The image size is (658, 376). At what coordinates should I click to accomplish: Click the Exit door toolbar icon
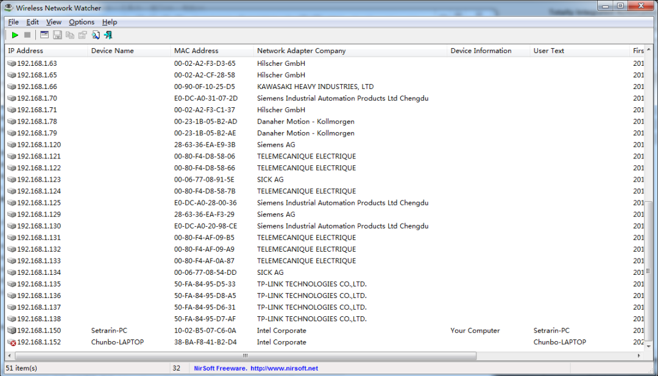[x=108, y=35]
